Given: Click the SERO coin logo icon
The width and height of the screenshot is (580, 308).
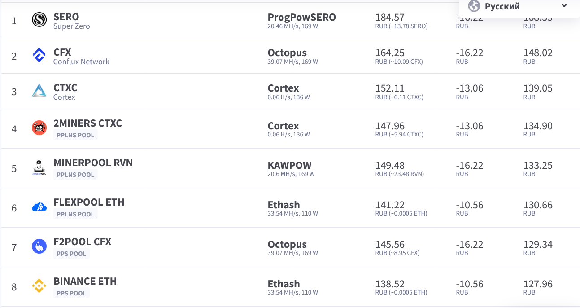Looking at the screenshot, I should pos(39,20).
